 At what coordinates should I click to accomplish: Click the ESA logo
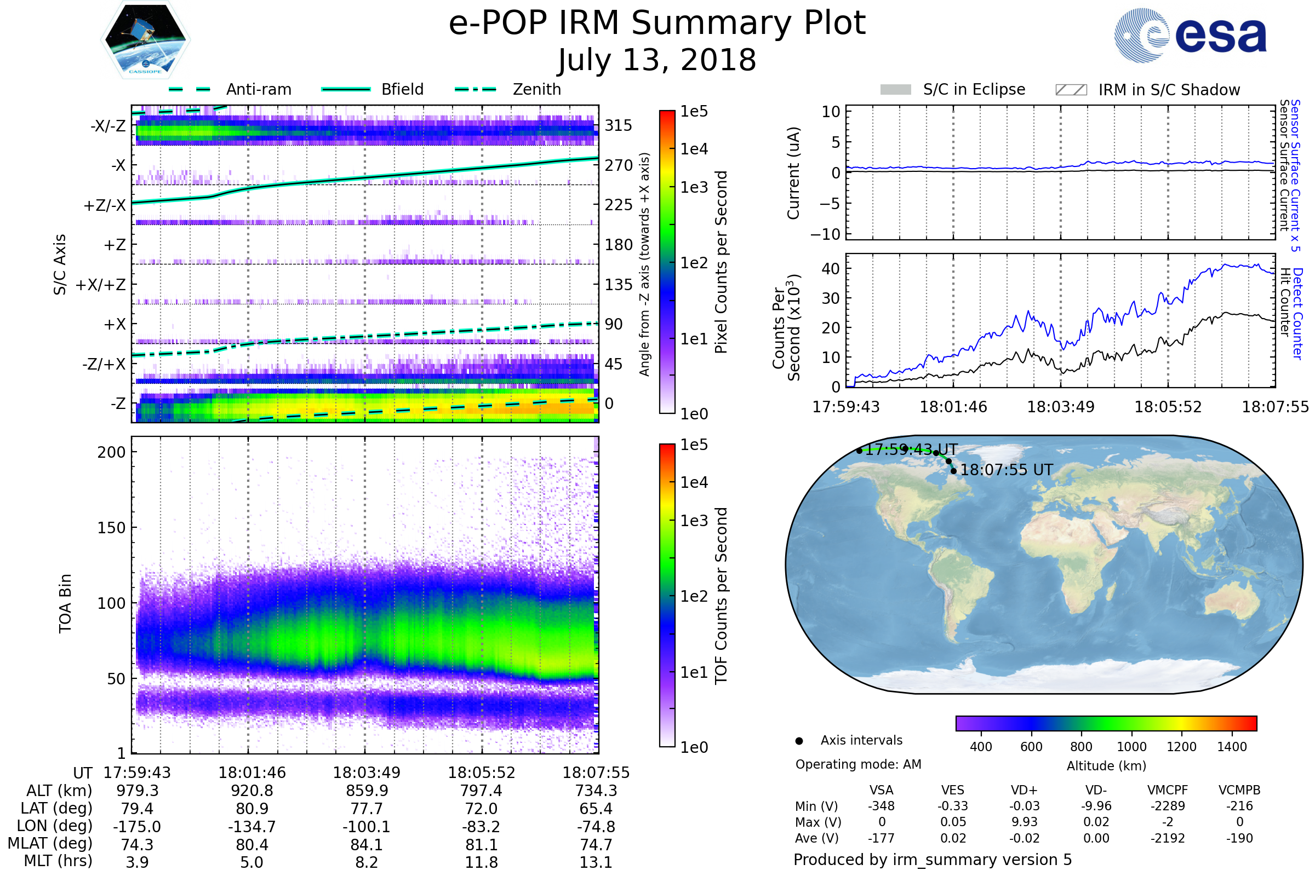[x=1190, y=35]
